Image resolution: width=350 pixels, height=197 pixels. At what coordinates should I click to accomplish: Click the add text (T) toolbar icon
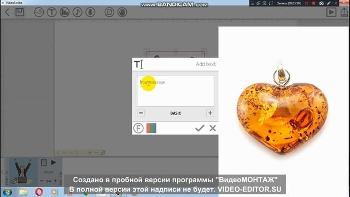(51, 12)
